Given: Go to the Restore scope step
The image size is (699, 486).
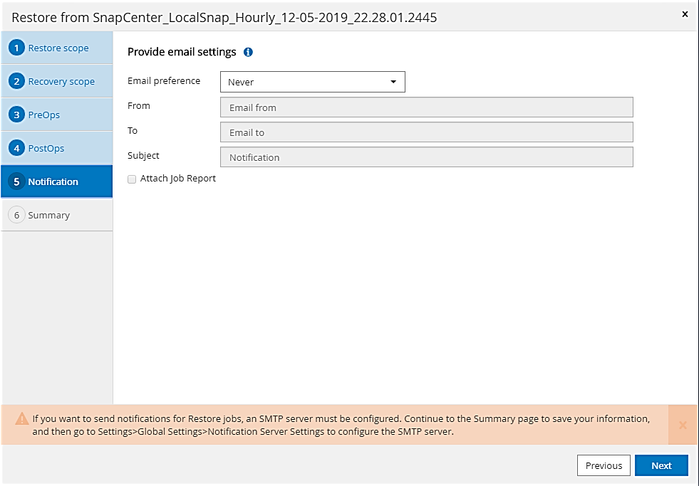Looking at the screenshot, I should coord(58,48).
